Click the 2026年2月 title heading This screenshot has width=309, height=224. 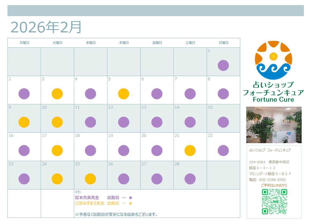46,27
